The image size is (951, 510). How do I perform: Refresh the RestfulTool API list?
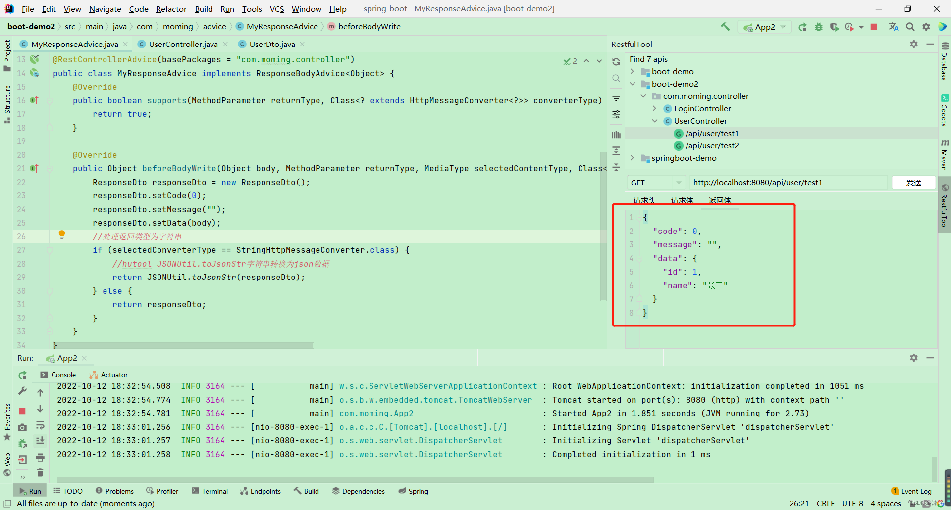coord(616,61)
